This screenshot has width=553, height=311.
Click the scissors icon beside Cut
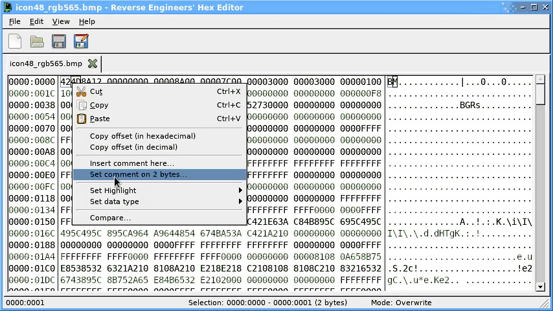[x=82, y=92]
